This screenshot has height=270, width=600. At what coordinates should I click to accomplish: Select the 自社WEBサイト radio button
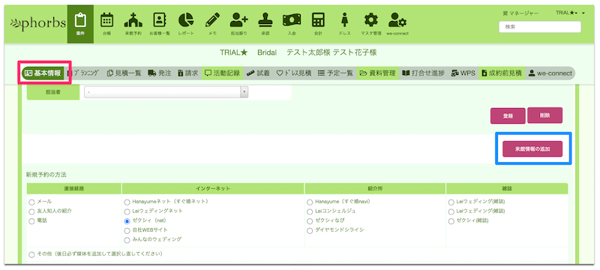127,230
